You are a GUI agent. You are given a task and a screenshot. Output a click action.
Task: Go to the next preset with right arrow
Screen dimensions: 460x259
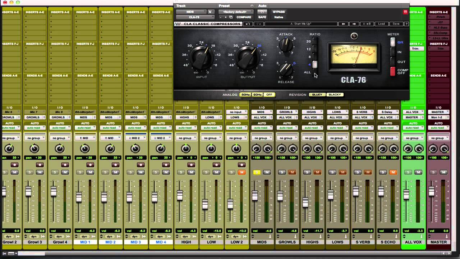(354, 24)
